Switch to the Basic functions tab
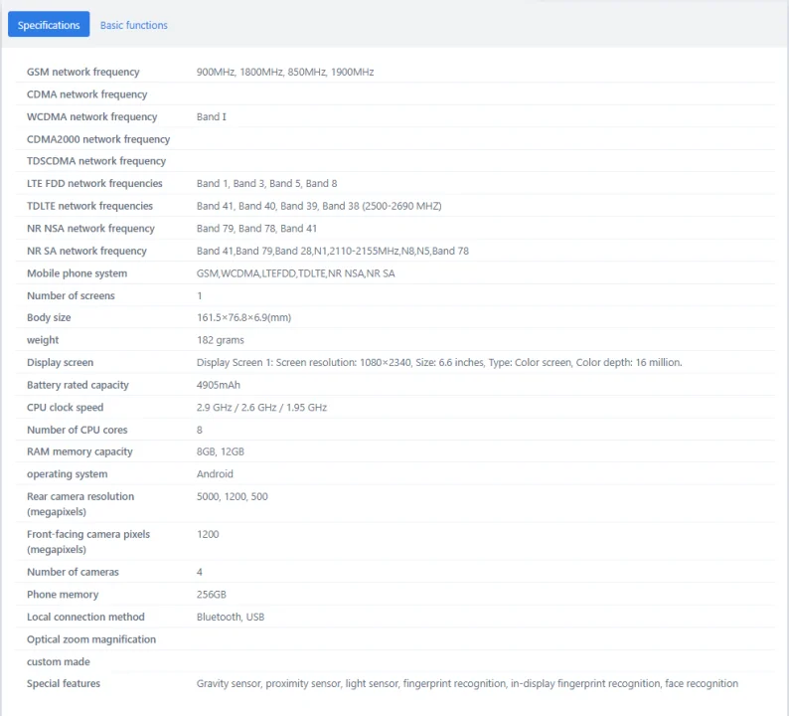Image resolution: width=789 pixels, height=716 pixels. (133, 25)
